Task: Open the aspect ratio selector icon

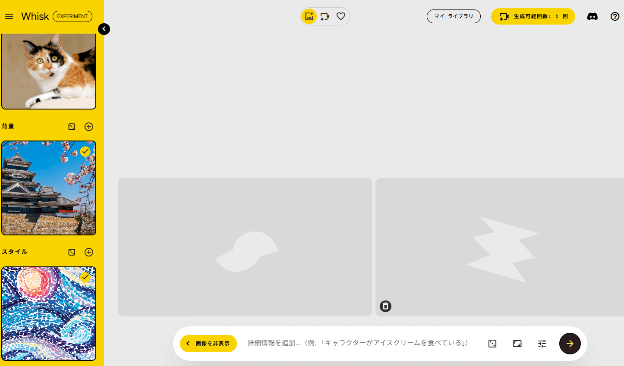Action: point(517,344)
